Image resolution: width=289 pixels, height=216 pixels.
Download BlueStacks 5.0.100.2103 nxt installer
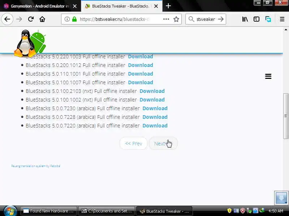[152, 91]
